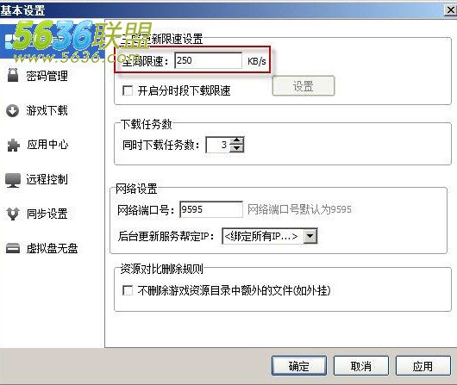The image size is (457, 385).
Task: Click the remote control monitor icon
Action: [13, 180]
